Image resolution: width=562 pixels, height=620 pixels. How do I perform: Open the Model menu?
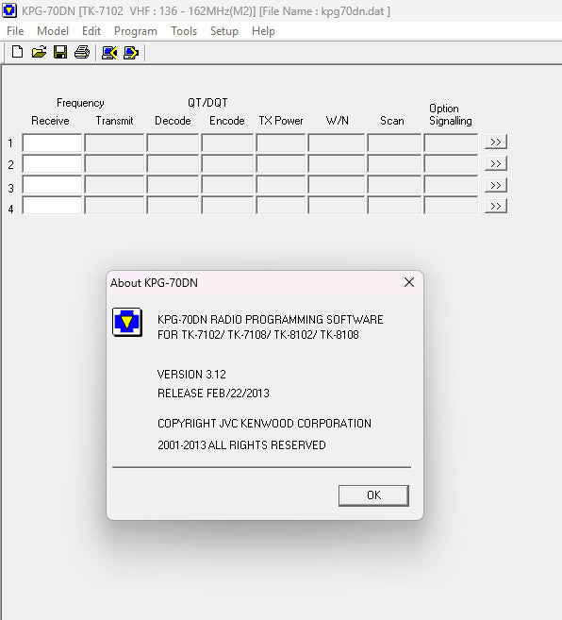(53, 31)
